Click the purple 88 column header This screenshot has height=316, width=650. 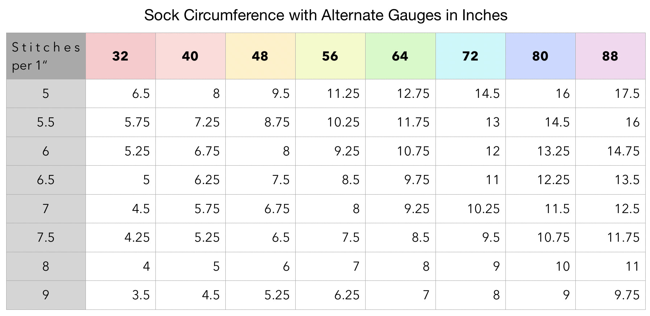(x=610, y=56)
